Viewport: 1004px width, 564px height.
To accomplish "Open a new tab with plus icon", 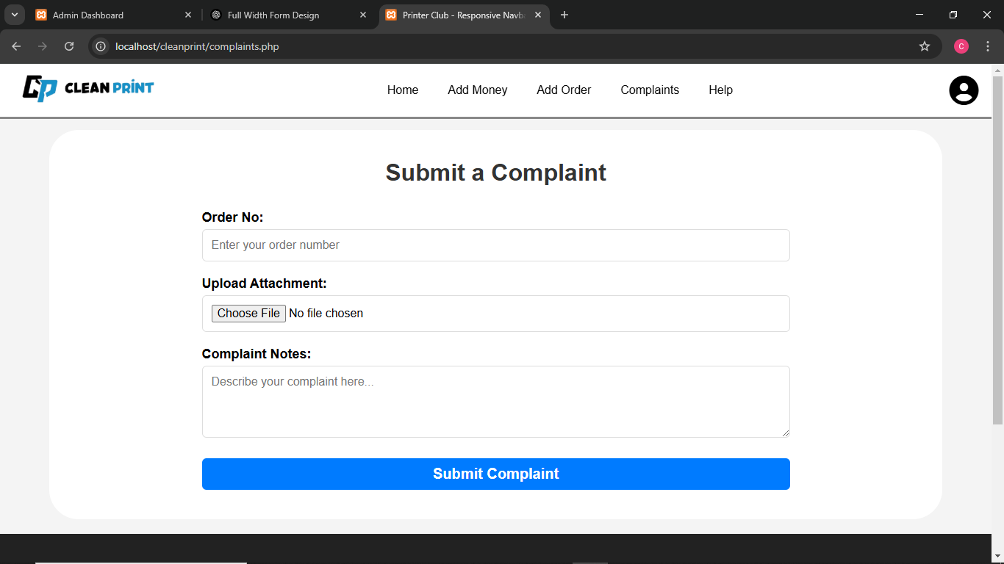I will pos(564,15).
